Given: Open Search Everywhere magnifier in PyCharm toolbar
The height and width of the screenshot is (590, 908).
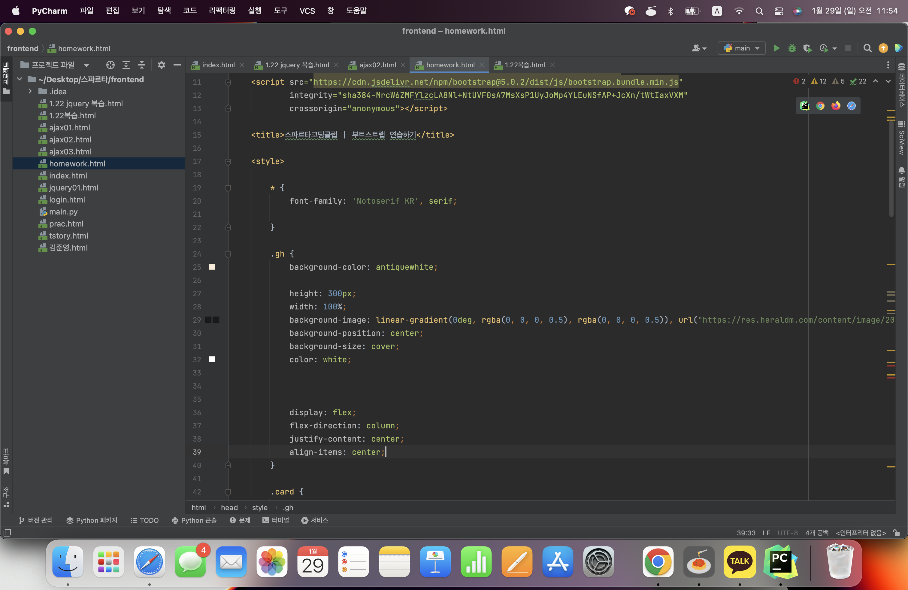Looking at the screenshot, I should click(867, 48).
